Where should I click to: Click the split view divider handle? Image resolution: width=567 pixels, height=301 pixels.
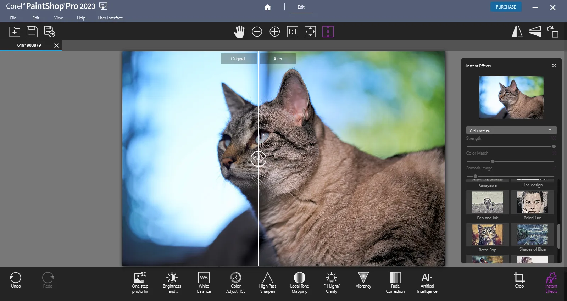[x=259, y=159]
